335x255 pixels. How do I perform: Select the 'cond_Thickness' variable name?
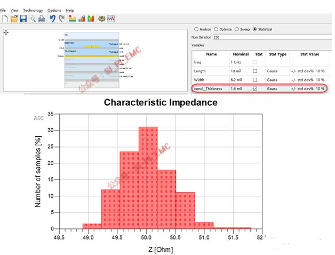pos(208,88)
